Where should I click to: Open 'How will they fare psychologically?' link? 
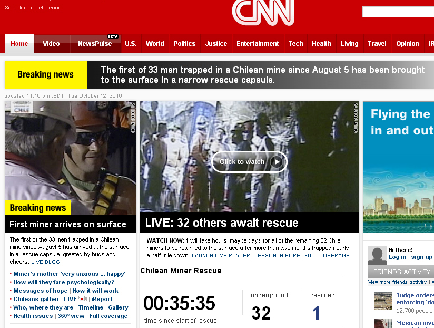click(64, 282)
